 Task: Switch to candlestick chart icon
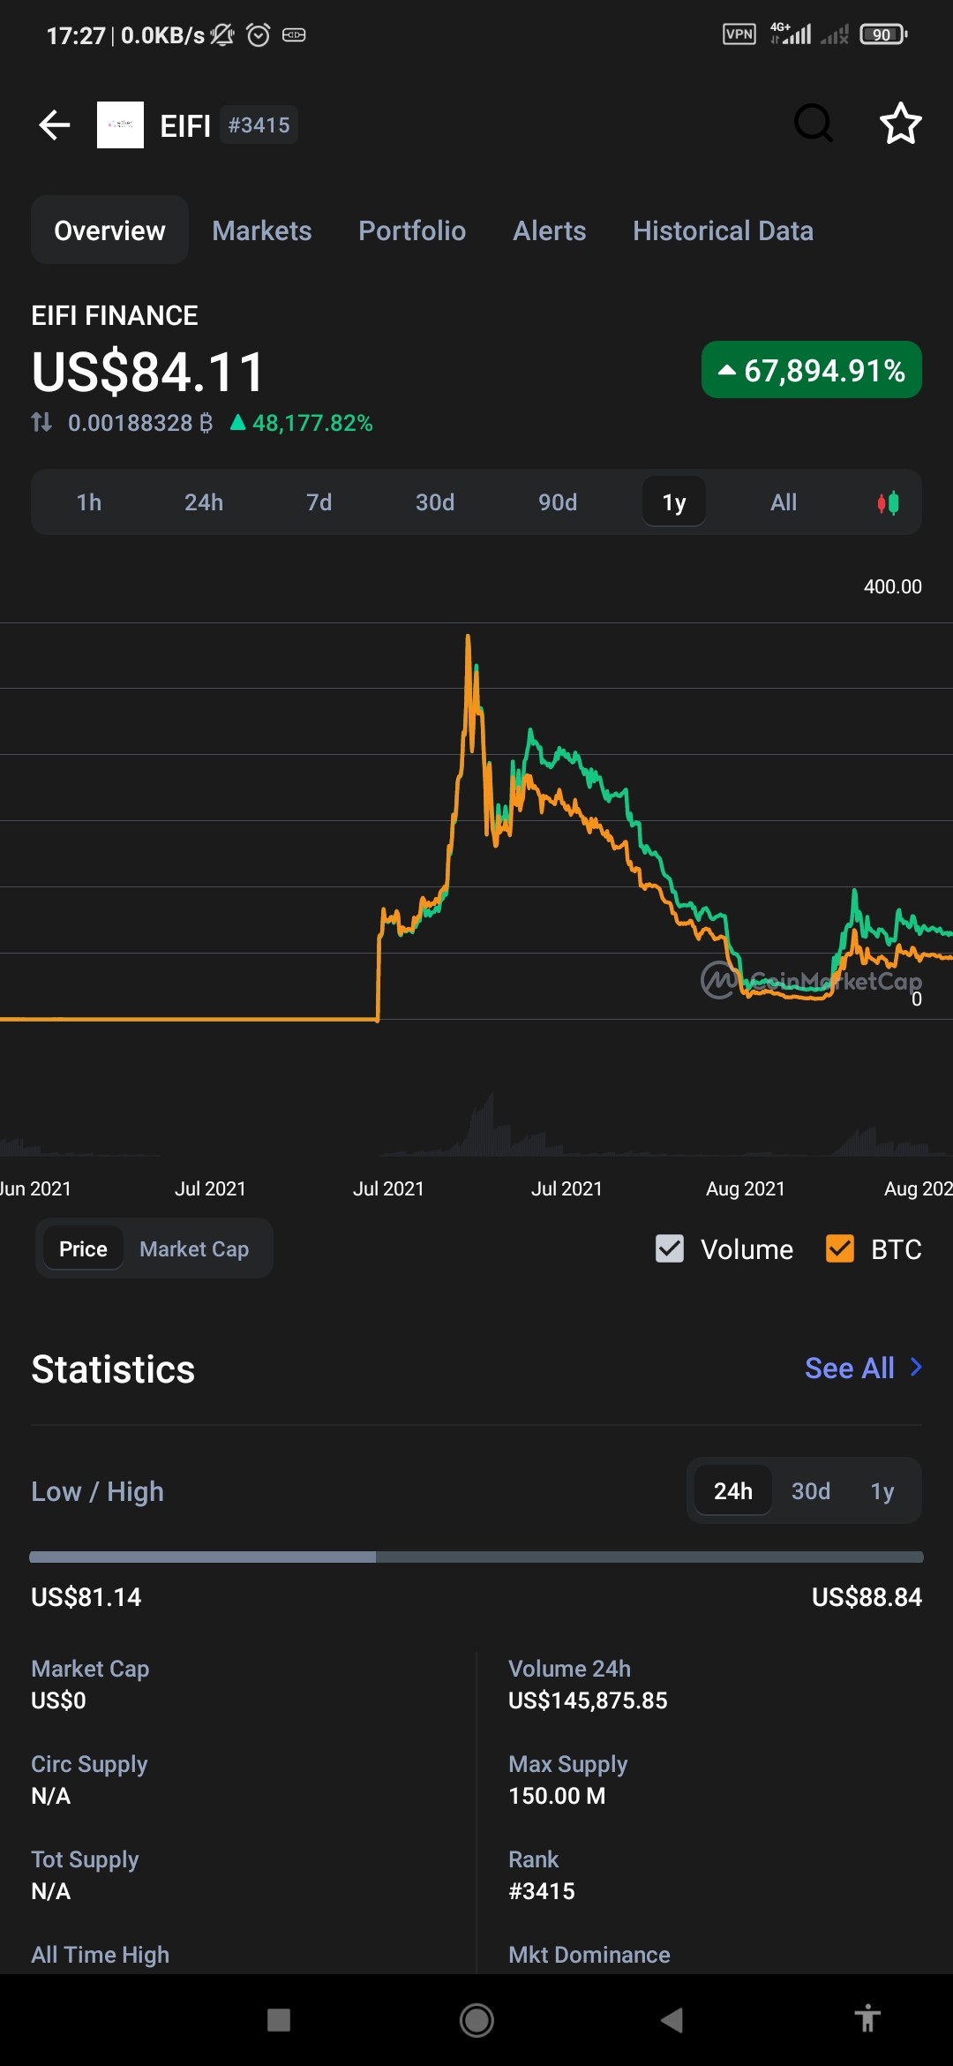[x=888, y=502]
